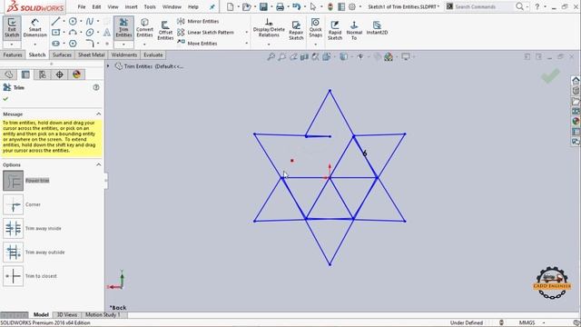The width and height of the screenshot is (581, 327).
Task: Open the Edit menu
Action: tap(96, 6)
